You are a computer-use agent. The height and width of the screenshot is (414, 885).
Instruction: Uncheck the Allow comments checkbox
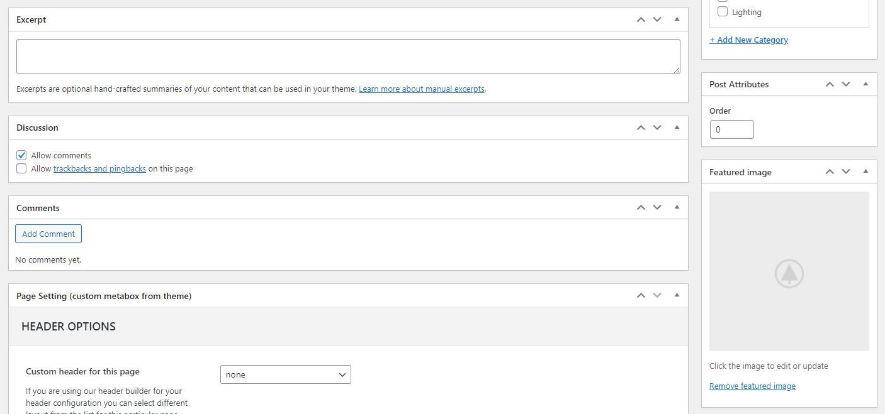tap(22, 155)
